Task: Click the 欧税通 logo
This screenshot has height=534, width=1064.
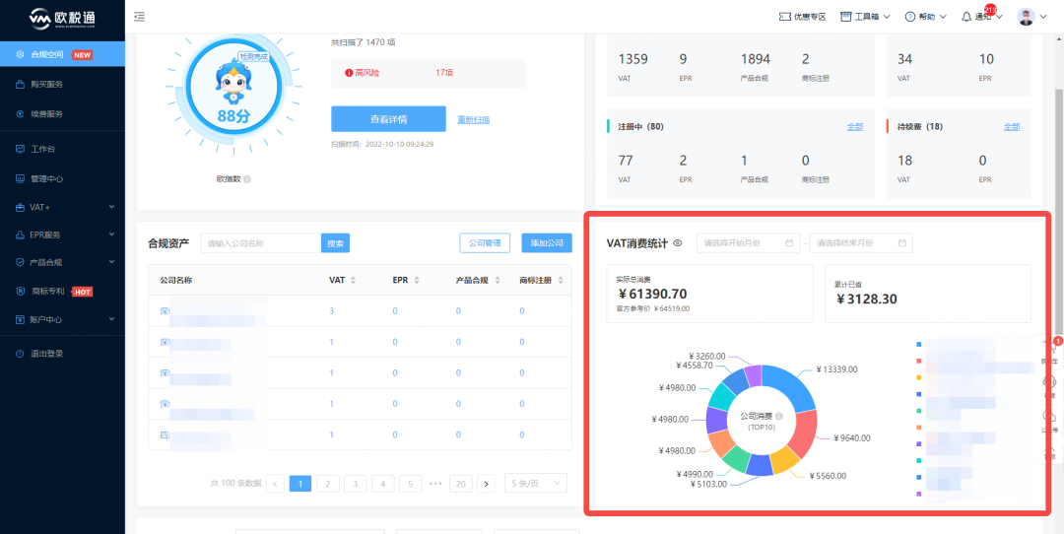Action: pyautogui.click(x=62, y=18)
